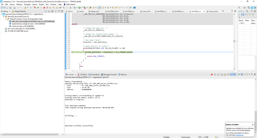Click the Resume debug button
The image size is (257, 138).
38,8
